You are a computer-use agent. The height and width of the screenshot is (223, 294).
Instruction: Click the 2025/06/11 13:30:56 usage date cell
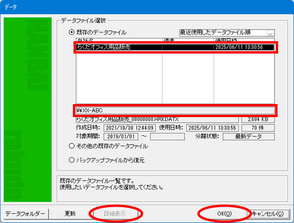(244, 47)
